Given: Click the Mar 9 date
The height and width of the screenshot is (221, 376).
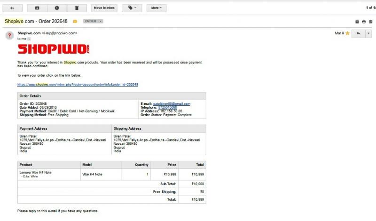Looking at the screenshot, I should point(339,33).
